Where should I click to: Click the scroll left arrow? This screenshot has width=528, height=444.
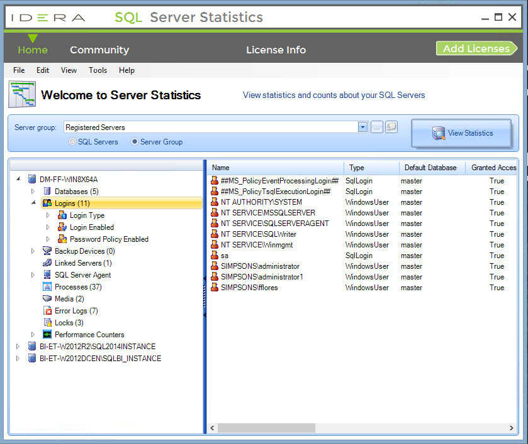click(212, 428)
